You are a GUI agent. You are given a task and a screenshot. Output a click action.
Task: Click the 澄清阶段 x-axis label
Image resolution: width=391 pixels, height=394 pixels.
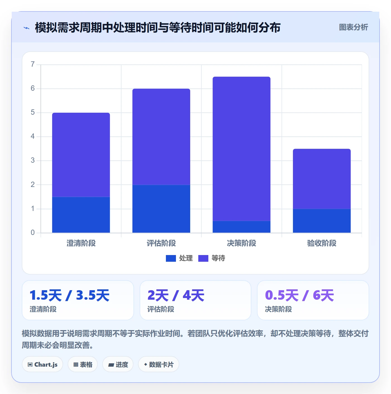pyautogui.click(x=81, y=243)
